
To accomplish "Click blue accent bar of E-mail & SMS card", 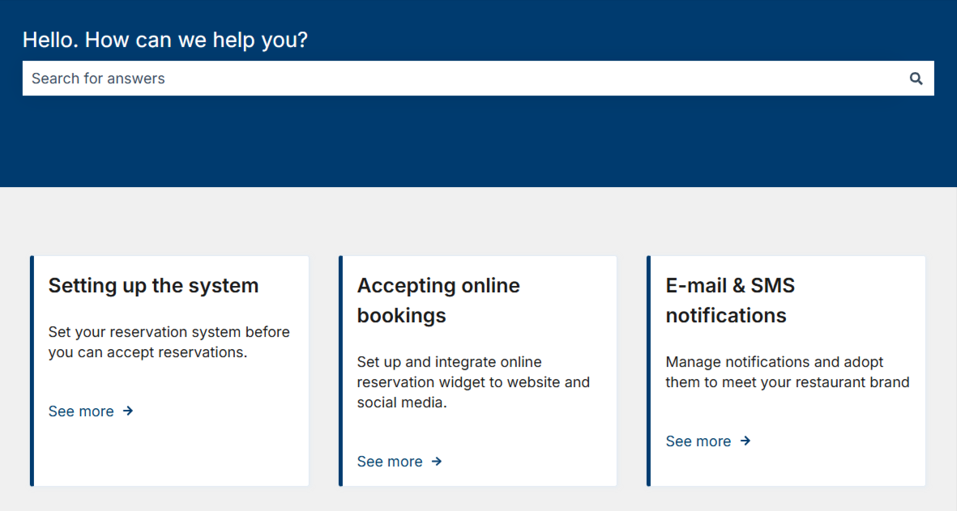I will pyautogui.click(x=649, y=371).
